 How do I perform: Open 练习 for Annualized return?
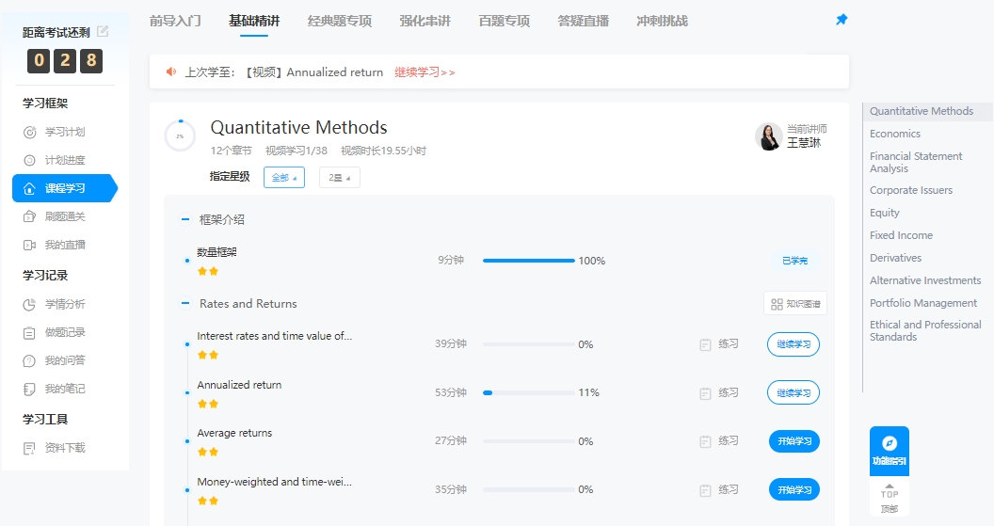coord(719,392)
